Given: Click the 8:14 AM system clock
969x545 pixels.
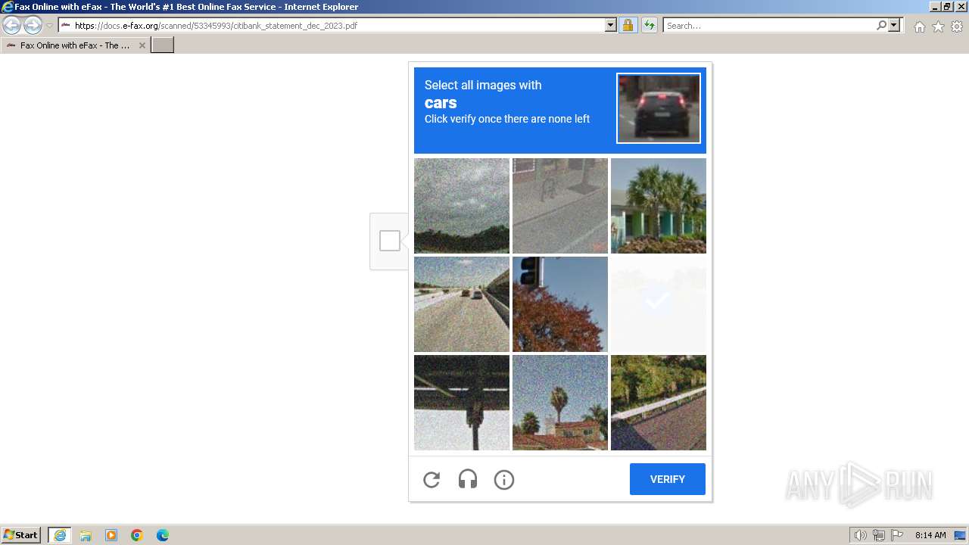Looking at the screenshot, I should point(930,535).
